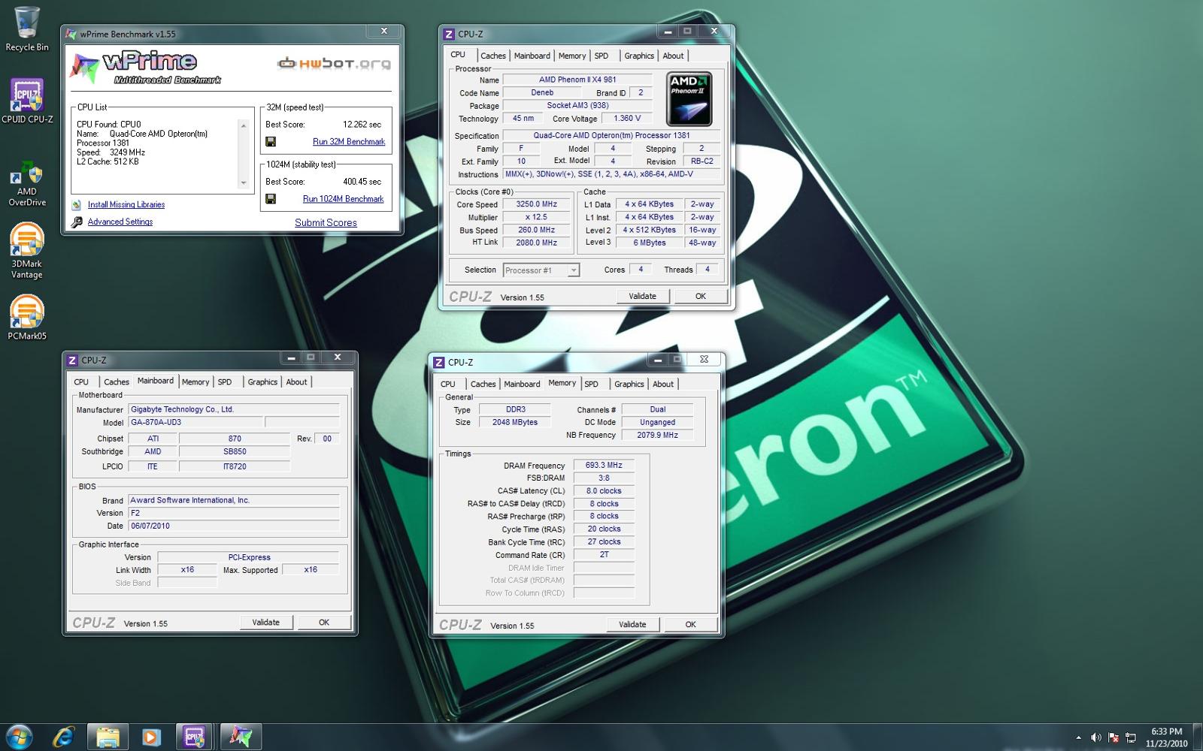This screenshot has height=751, width=1203.
Task: Open the Windows Start orb
Action: tap(19, 737)
